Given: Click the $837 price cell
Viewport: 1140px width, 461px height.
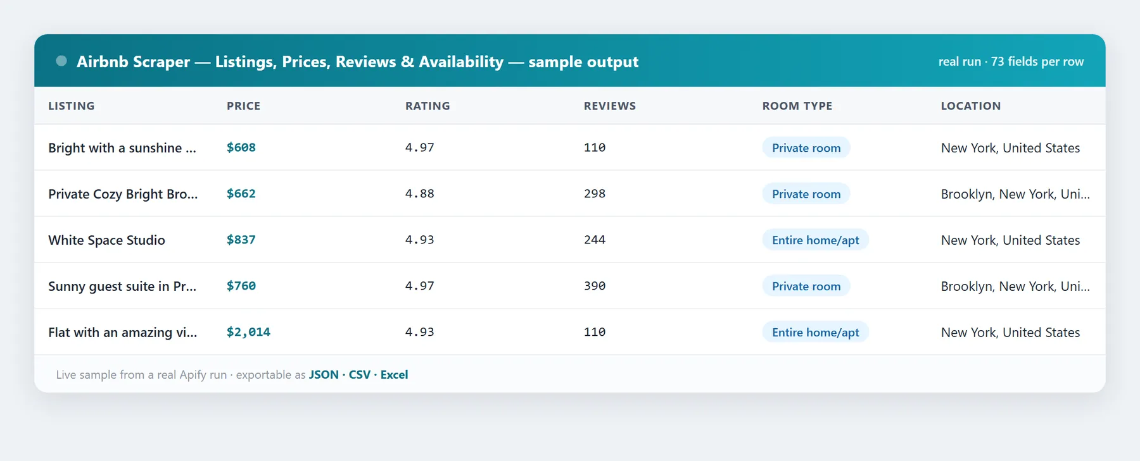Looking at the screenshot, I should pyautogui.click(x=241, y=240).
